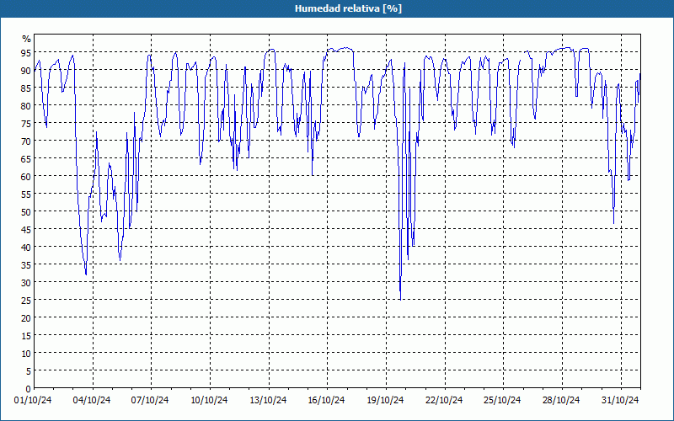Viewport: 674px width, 421px height.
Task: Select the 90 value on the Y axis
Action: pyautogui.click(x=26, y=71)
